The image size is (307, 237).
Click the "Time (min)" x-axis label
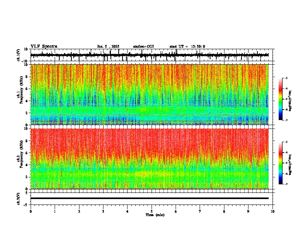pyautogui.click(x=155, y=215)
